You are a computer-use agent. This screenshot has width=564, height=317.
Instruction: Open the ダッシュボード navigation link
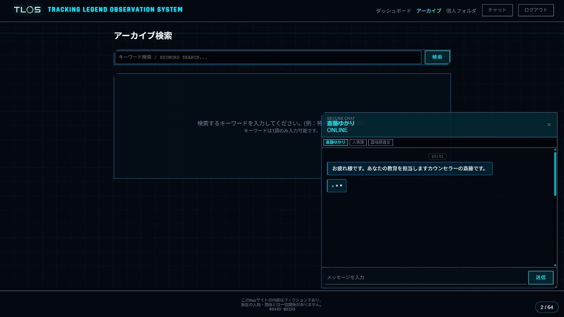click(393, 11)
